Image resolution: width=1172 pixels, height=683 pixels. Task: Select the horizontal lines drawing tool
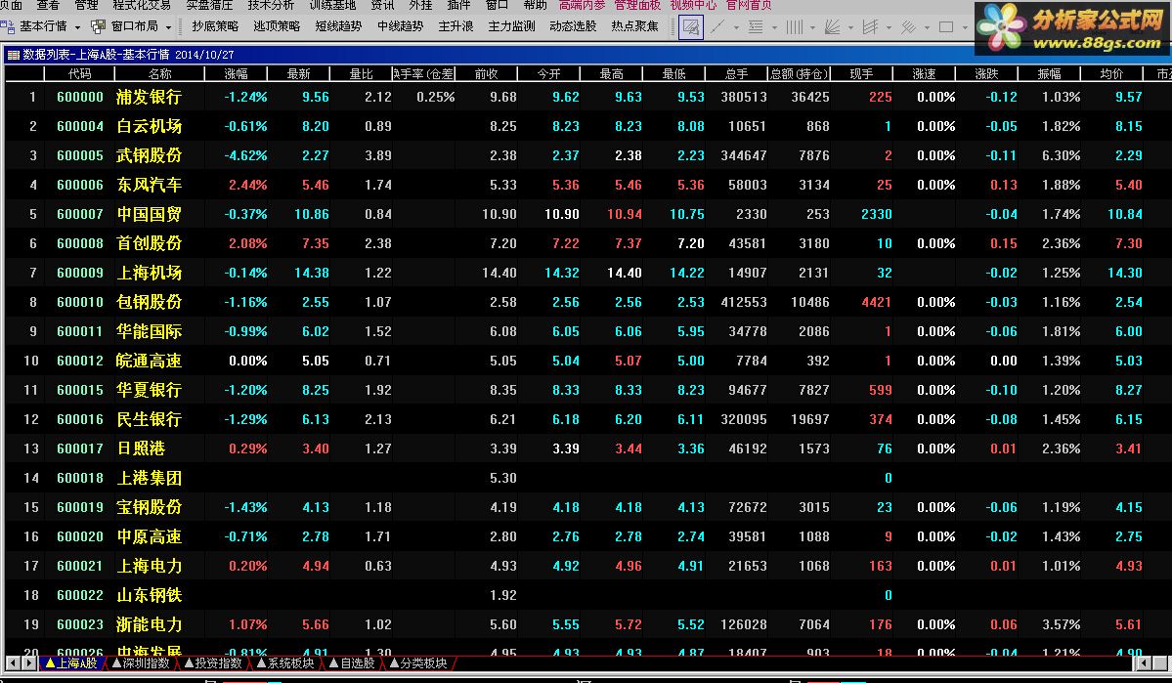pos(756,27)
